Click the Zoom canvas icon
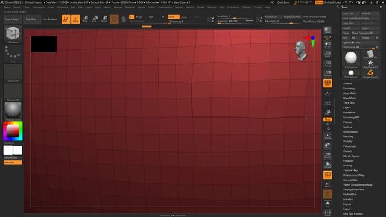 pyautogui.click(x=327, y=54)
